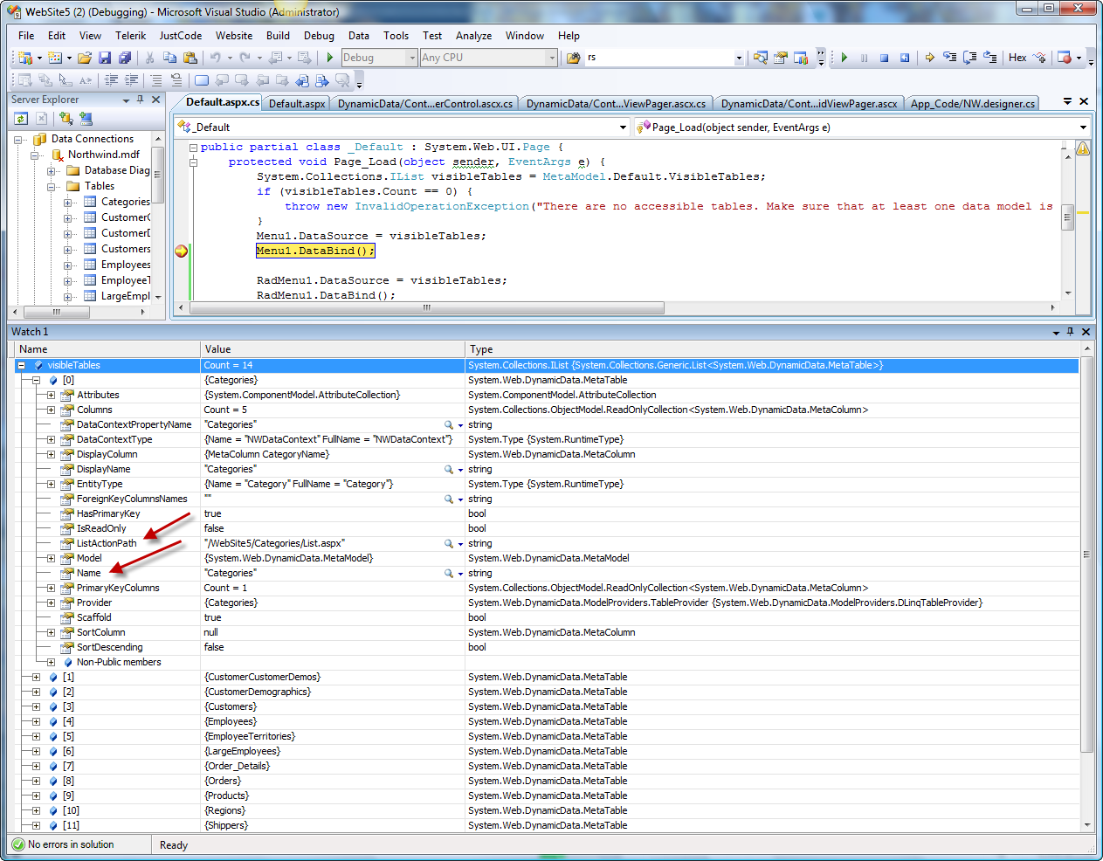The width and height of the screenshot is (1103, 861).
Task: Switch to App_Code/NW.designer.cs tab
Action: (x=972, y=104)
